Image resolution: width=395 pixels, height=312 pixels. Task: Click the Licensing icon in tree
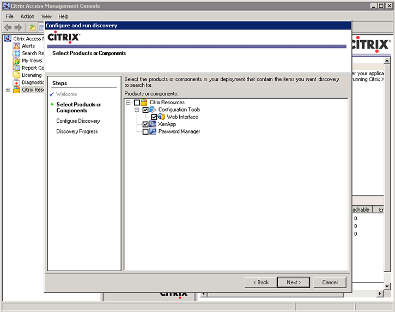[x=16, y=75]
